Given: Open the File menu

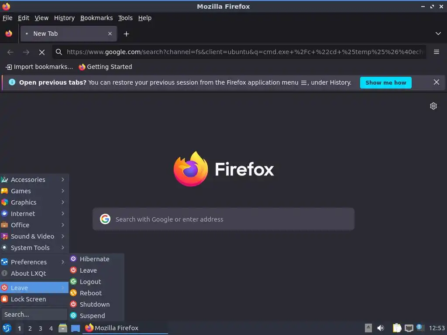Looking at the screenshot, I should (x=7, y=18).
